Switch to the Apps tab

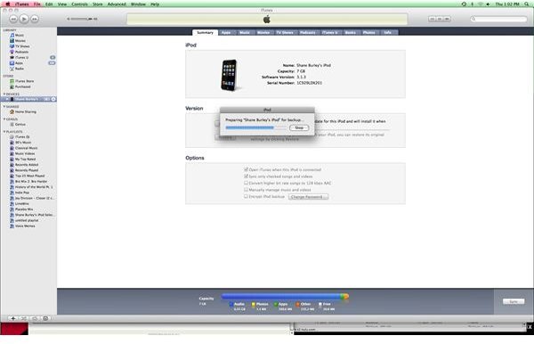click(226, 33)
